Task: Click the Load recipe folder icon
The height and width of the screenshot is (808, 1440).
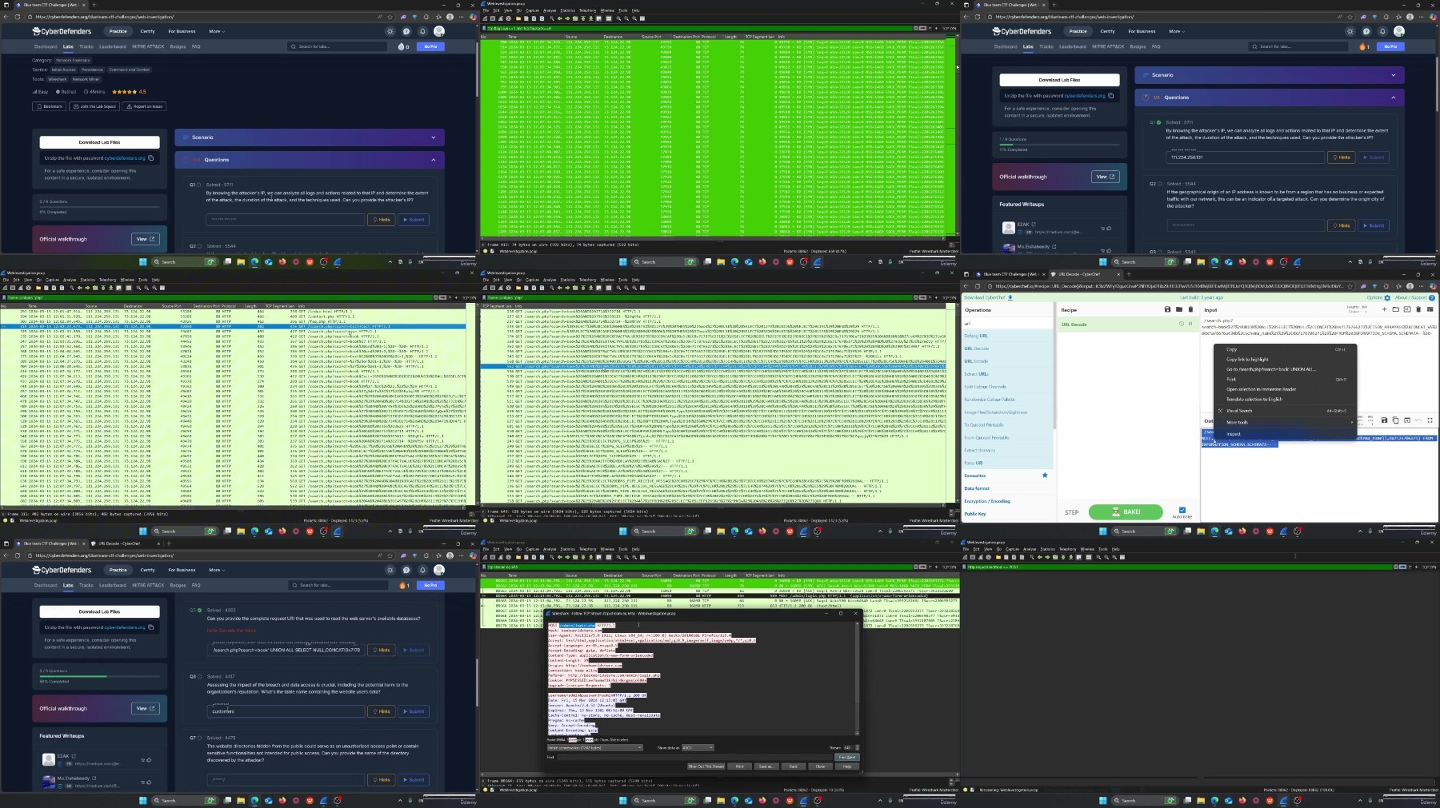Action: [x=1179, y=309]
